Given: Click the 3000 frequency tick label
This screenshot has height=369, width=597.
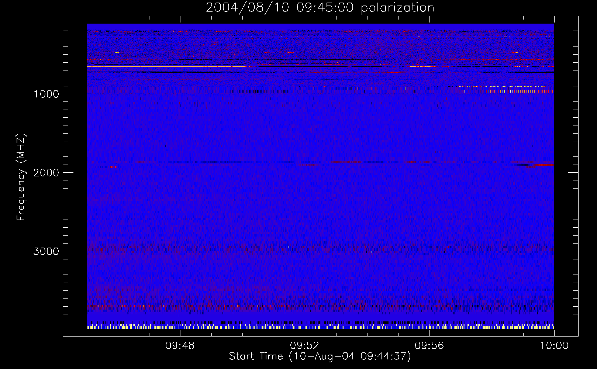Looking at the screenshot, I should point(46,251).
